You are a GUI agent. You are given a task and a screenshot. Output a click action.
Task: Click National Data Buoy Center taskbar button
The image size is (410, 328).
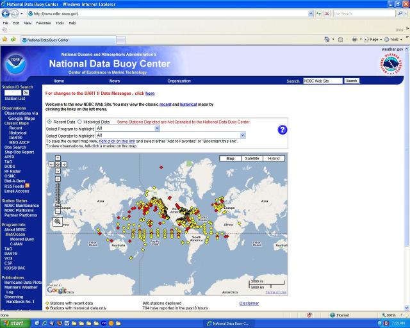click(x=228, y=324)
